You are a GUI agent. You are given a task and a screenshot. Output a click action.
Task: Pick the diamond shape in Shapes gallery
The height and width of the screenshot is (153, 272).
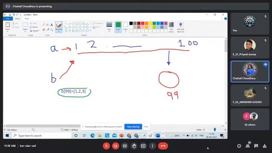(70, 27)
